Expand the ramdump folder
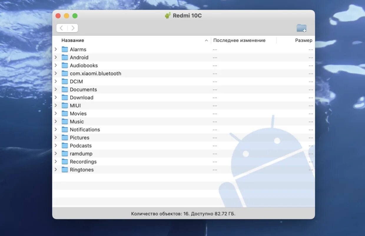365x236 pixels. (56, 153)
